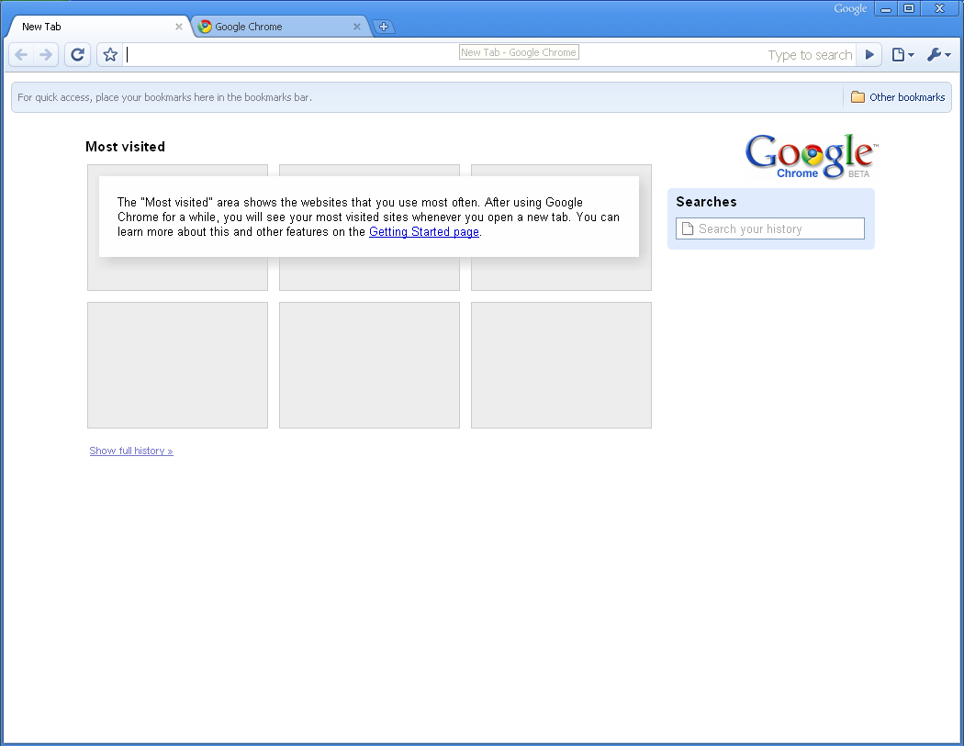964x746 pixels.
Task: Click the Show full history link
Action: click(131, 450)
